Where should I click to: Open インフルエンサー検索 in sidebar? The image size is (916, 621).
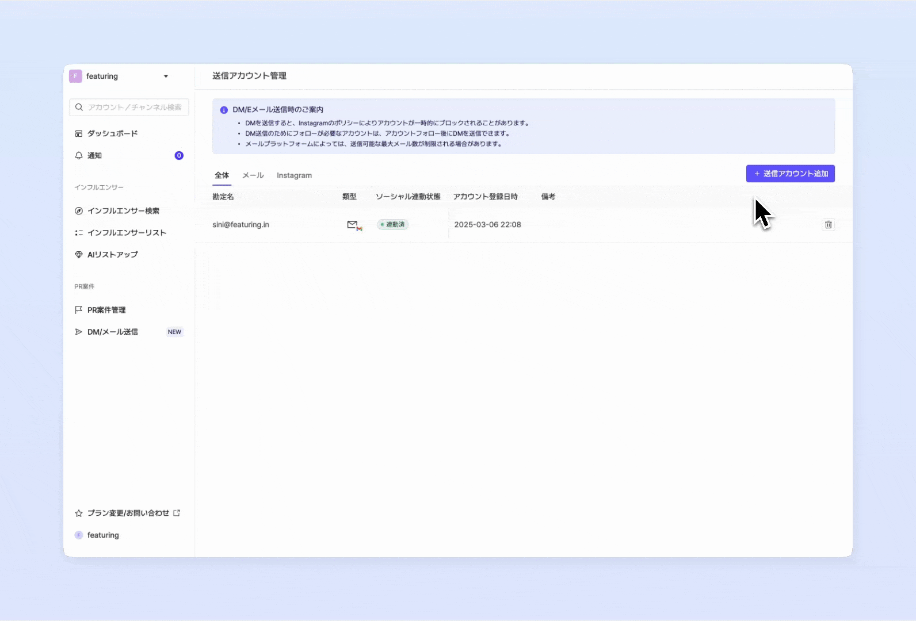click(x=123, y=211)
